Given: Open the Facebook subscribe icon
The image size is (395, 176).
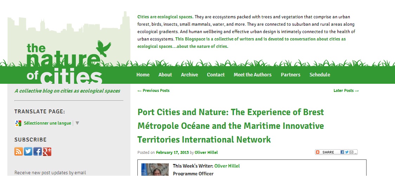Looking at the screenshot, I should tap(38, 152).
